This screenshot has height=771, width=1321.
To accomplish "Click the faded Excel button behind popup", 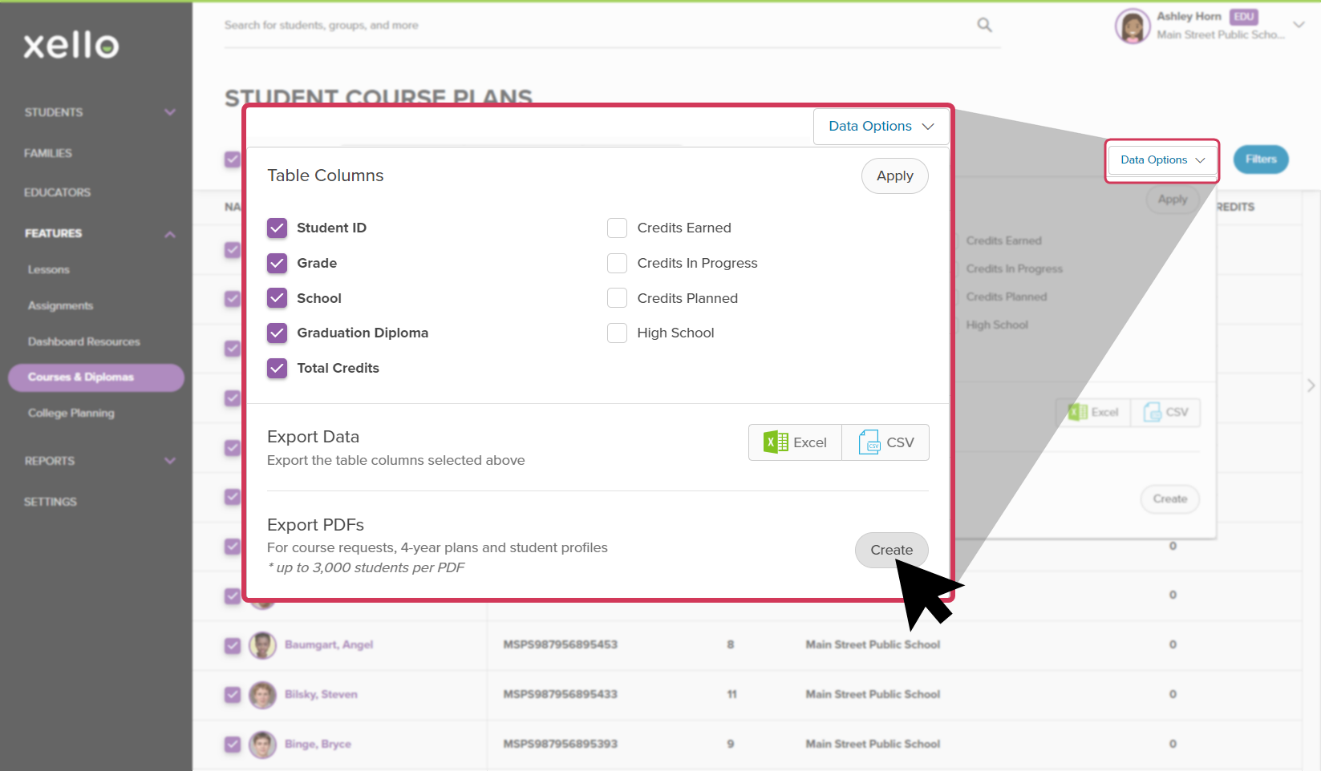I will (1094, 412).
